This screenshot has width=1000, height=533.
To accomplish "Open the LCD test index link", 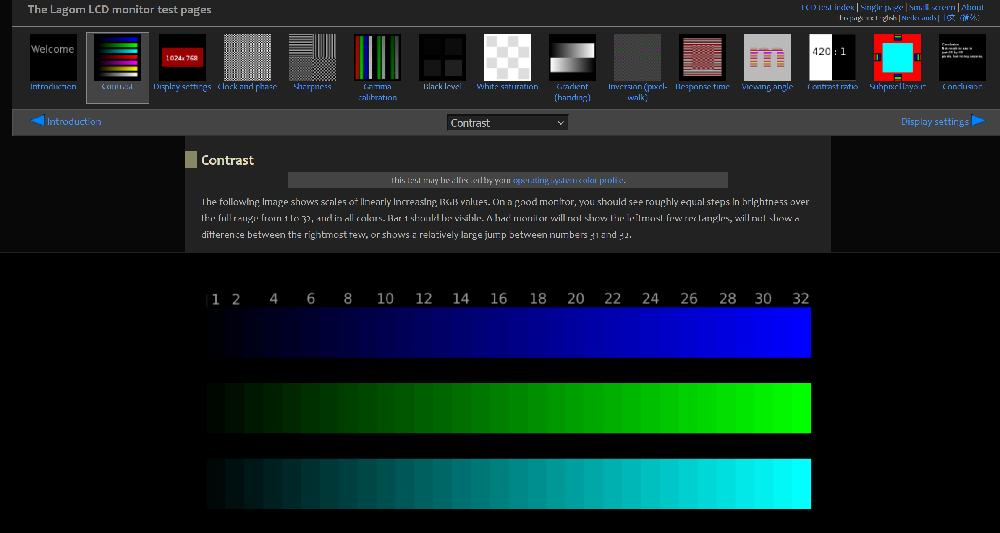I will (828, 7).
